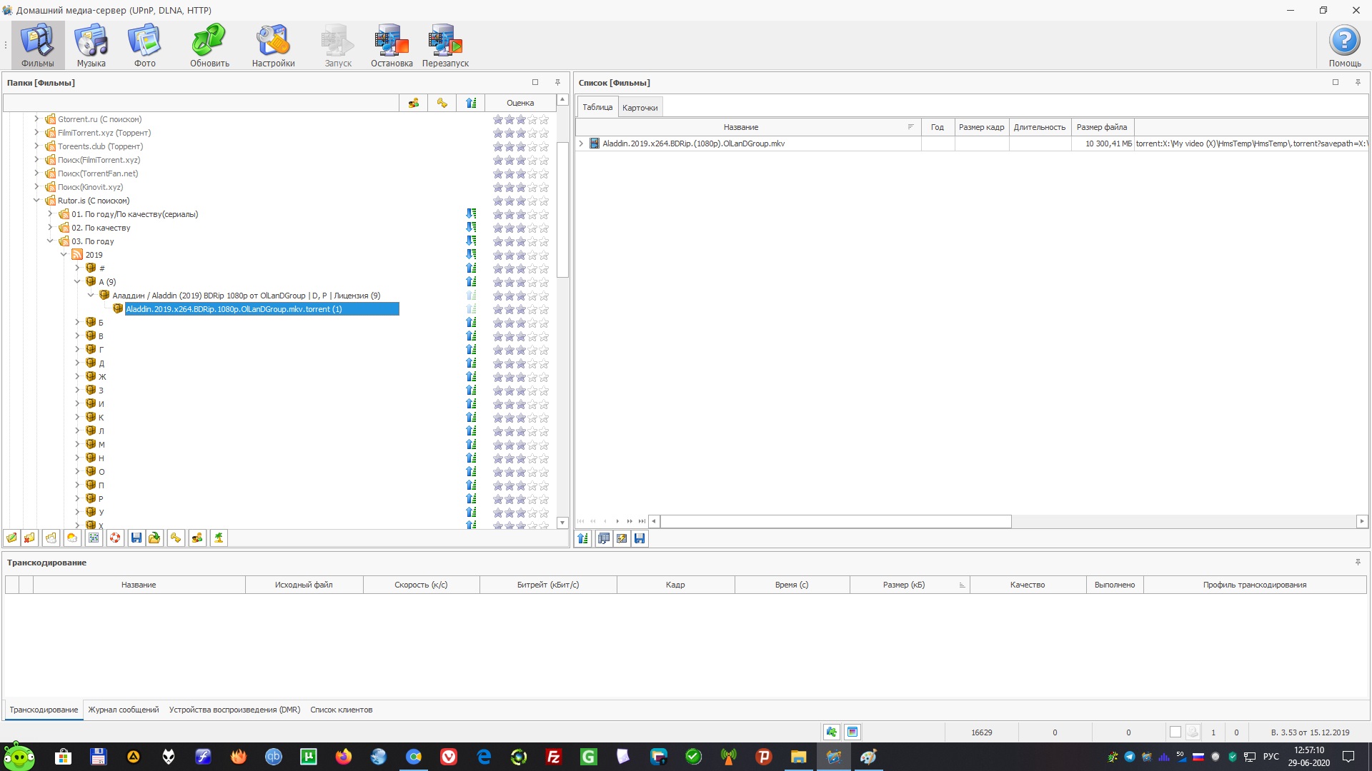The height and width of the screenshot is (771, 1372).
Task: Expand the 02. По качеству folder
Action: pos(50,228)
